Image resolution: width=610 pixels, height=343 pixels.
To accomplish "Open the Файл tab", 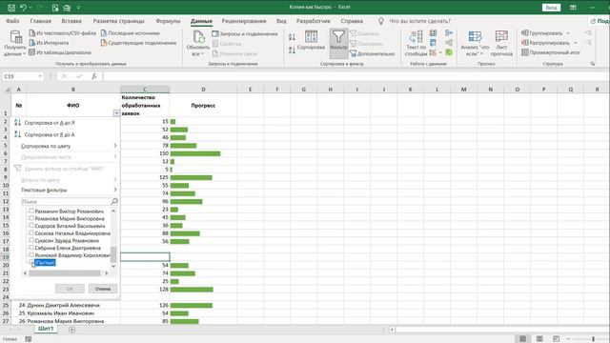I will click(12, 21).
